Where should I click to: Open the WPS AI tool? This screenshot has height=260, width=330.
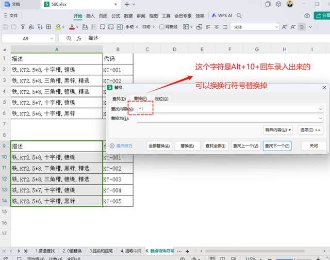click(x=222, y=15)
